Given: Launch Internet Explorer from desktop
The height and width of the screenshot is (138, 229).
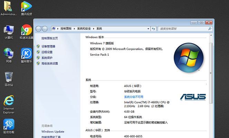Looking at the screenshot, I should point(9,105).
